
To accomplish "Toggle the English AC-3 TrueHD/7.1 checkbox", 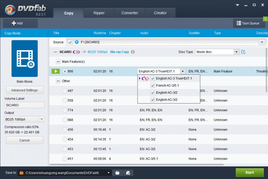I will pyautogui.click(x=153, y=78).
